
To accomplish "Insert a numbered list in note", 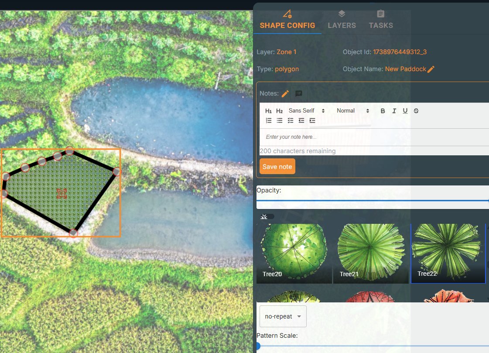I will (269, 121).
